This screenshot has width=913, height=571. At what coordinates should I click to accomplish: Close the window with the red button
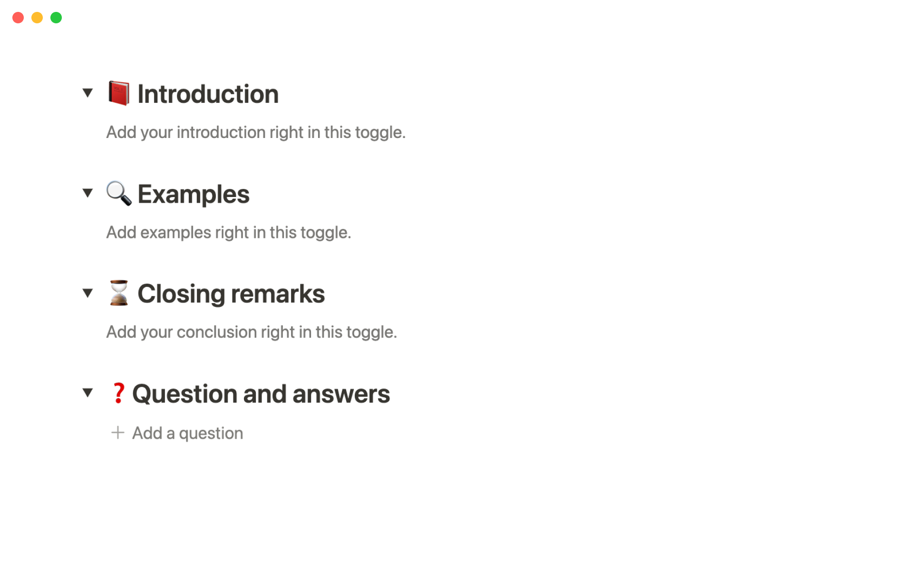pyautogui.click(x=18, y=18)
